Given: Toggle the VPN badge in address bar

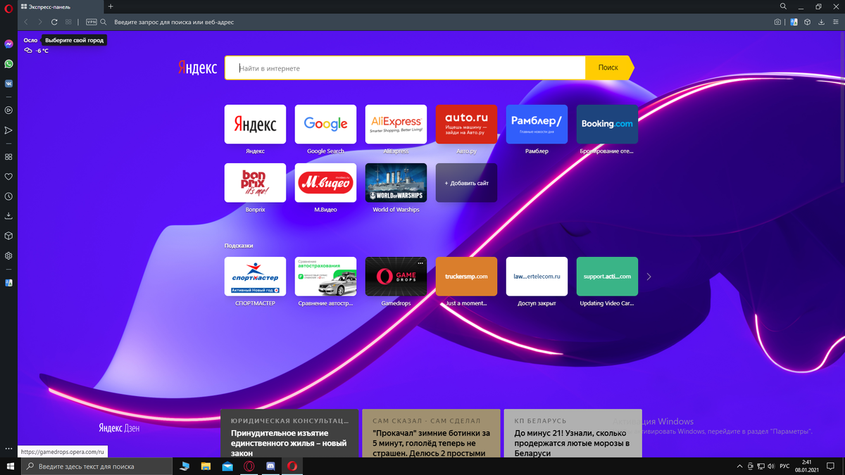Looking at the screenshot, I should tap(92, 22).
